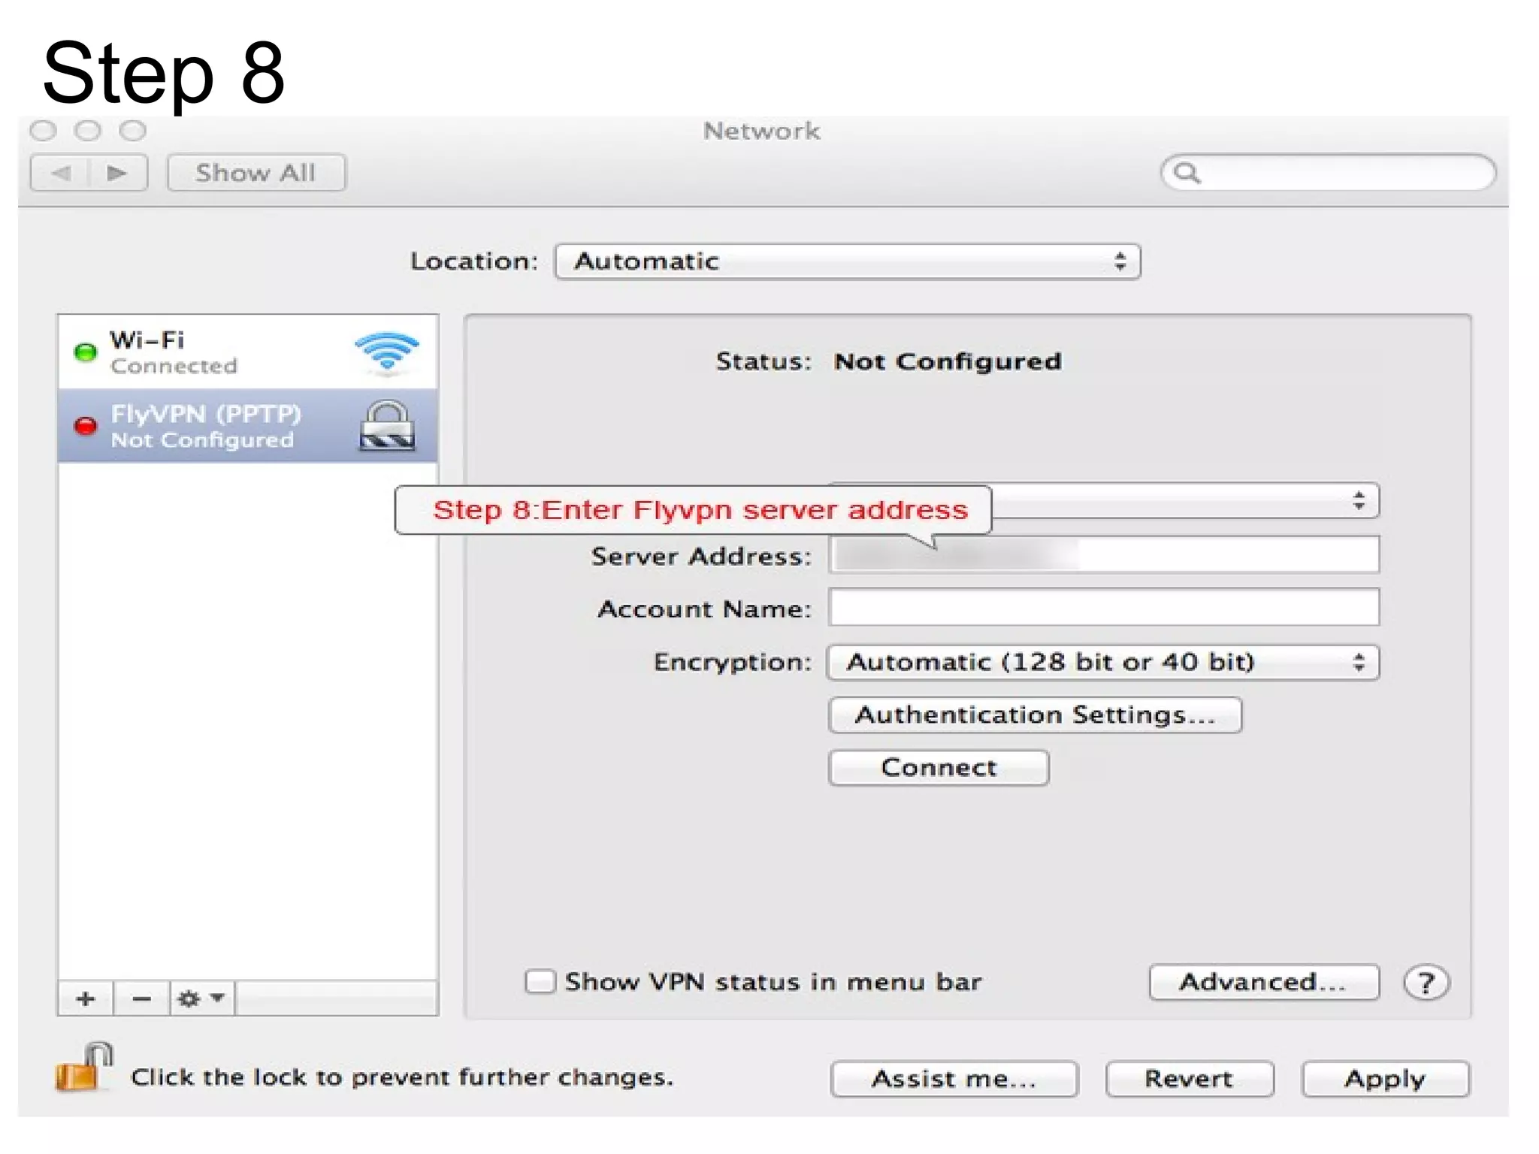
Task: Remove selected service with minus button
Action: pyautogui.click(x=141, y=998)
